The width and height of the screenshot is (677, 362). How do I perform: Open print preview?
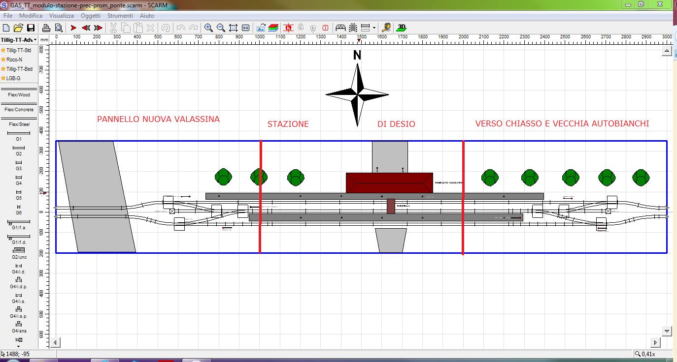[59, 28]
